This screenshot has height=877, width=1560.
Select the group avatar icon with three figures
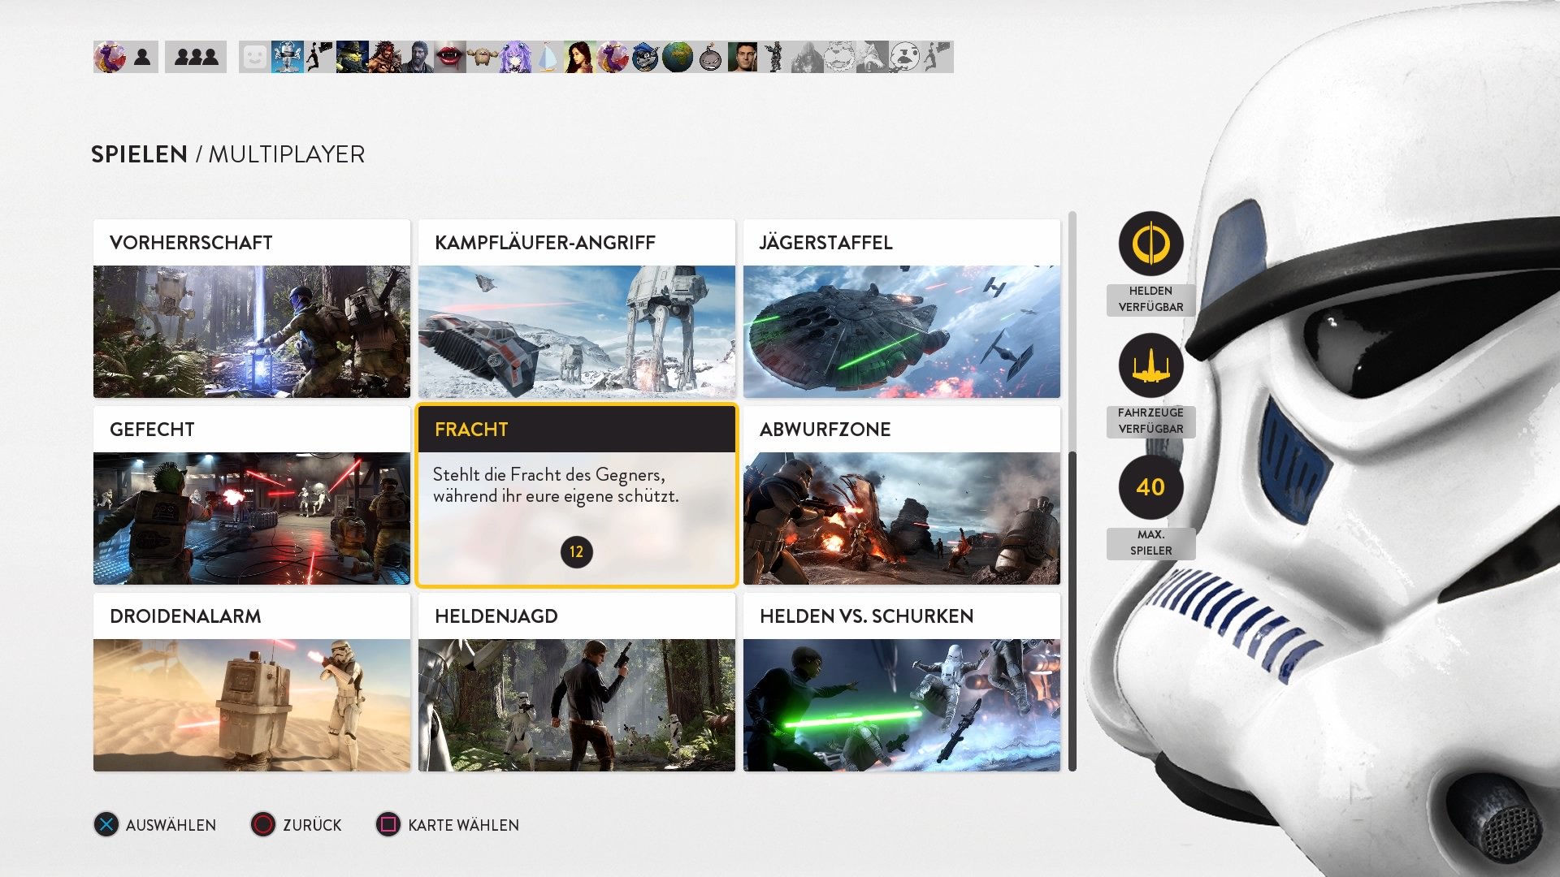[x=194, y=57]
